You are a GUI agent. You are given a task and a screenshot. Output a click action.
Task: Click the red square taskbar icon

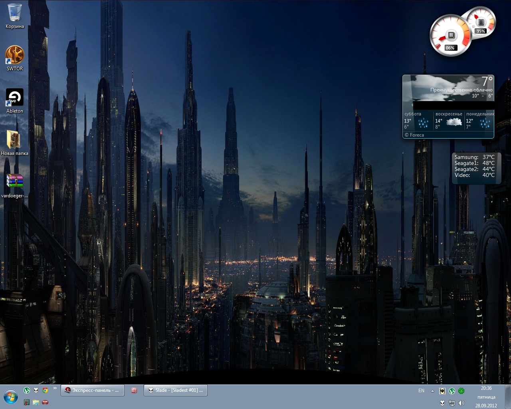(134, 390)
